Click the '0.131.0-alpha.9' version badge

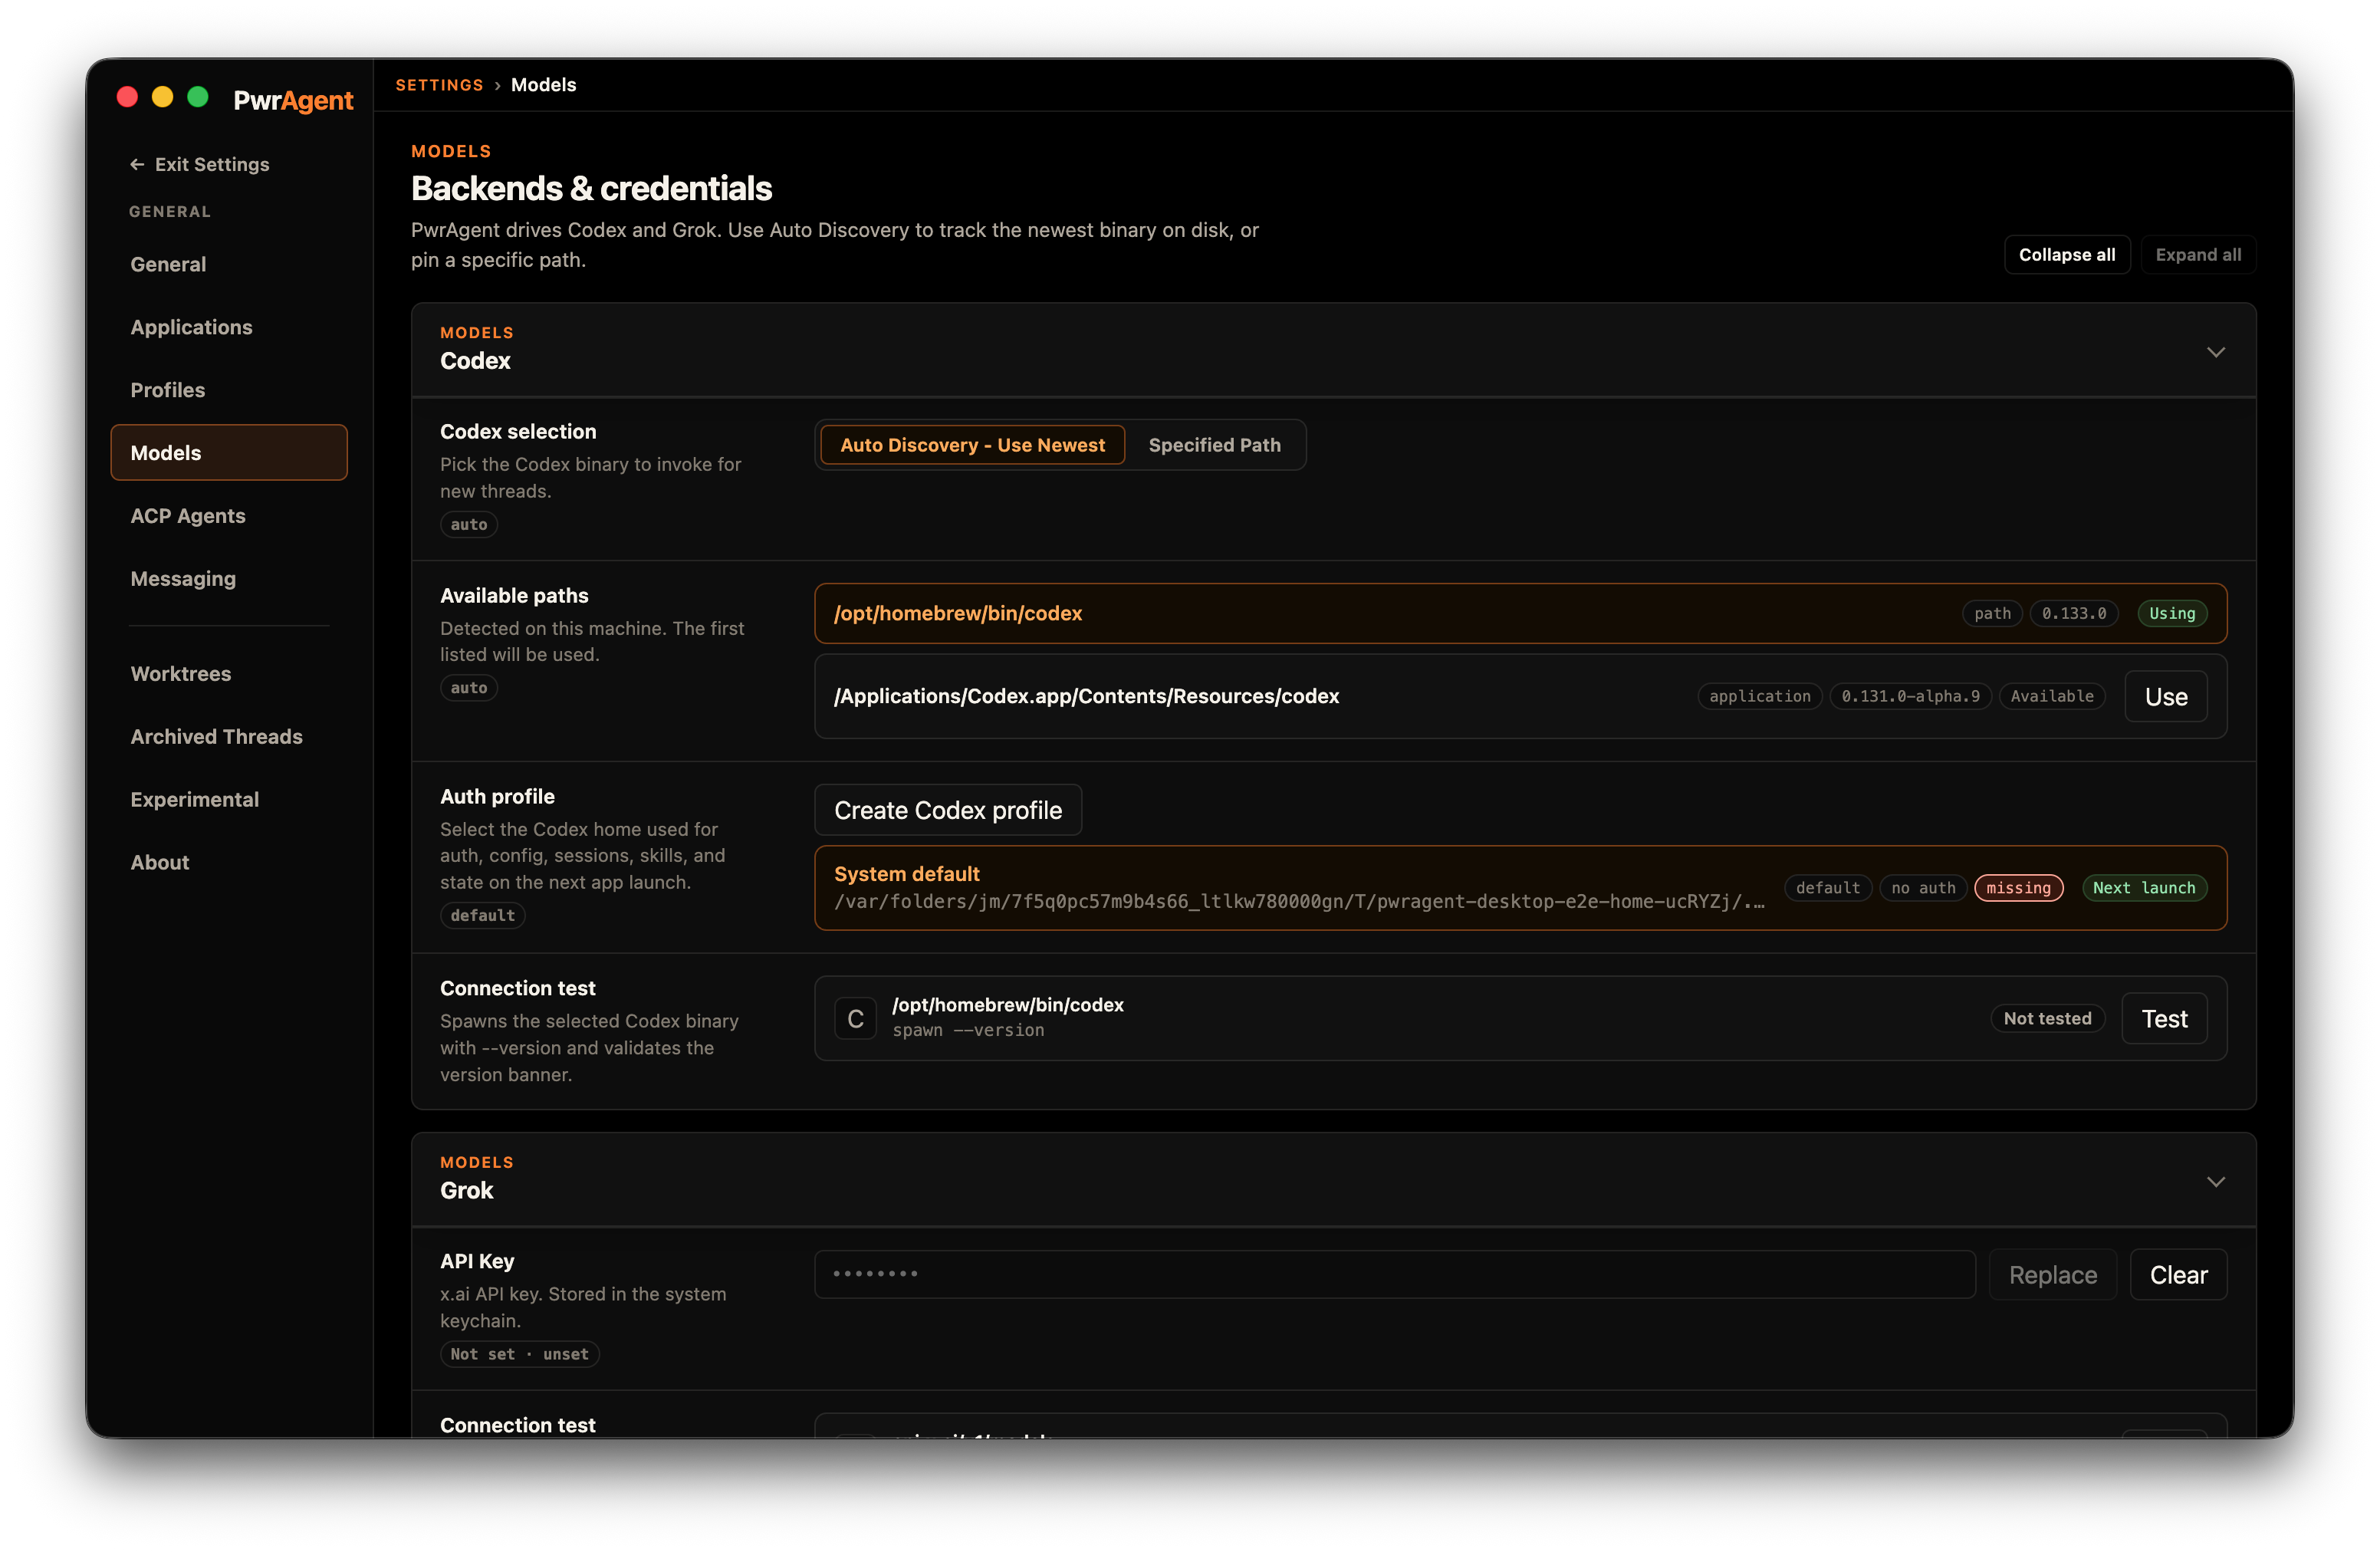pos(1910,696)
